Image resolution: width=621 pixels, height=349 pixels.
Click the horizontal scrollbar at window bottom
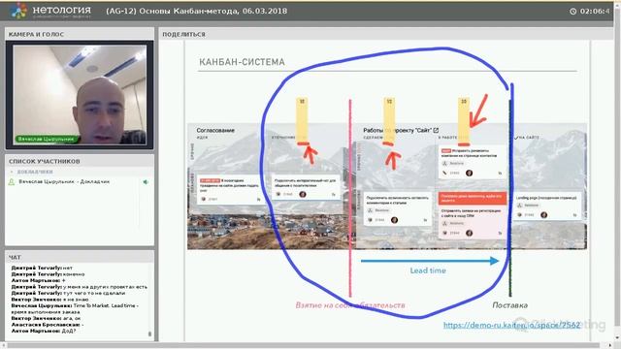305,346
